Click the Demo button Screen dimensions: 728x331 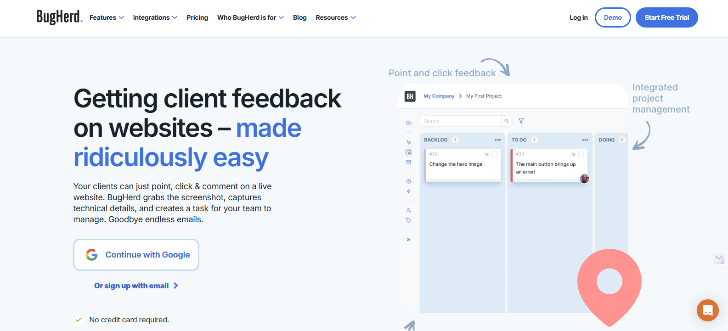pyautogui.click(x=613, y=17)
